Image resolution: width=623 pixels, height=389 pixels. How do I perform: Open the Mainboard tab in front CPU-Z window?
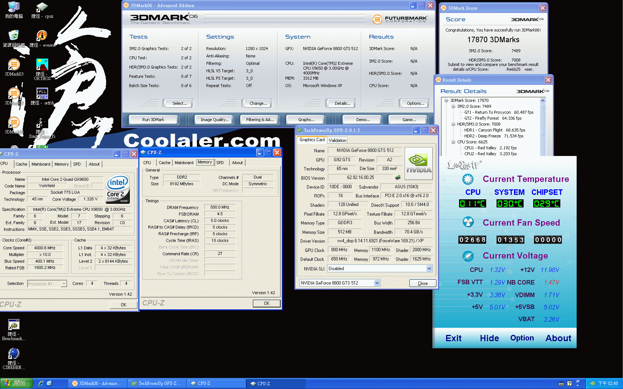point(184,163)
